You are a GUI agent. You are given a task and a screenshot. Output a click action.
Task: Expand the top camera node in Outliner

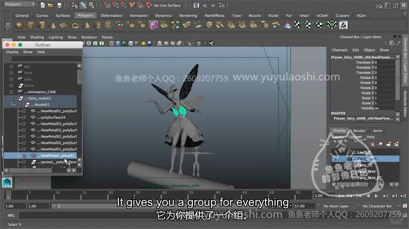(11, 66)
